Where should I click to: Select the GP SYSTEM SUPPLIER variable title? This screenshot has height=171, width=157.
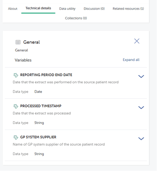pyautogui.click(x=38, y=137)
